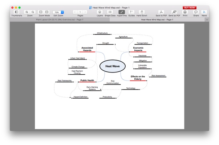The image size is (219, 145).
Task: Click the Urban Heat Island subtopic
Action: (x=77, y=58)
